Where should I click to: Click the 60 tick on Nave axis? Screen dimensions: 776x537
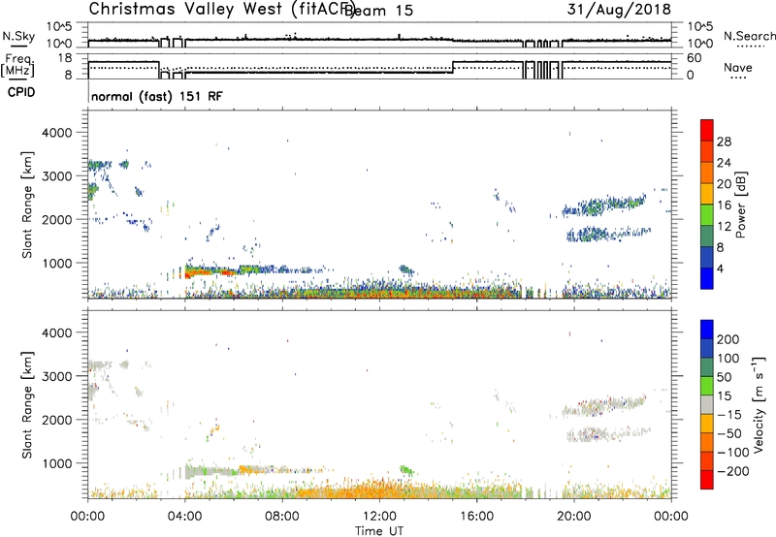point(695,58)
